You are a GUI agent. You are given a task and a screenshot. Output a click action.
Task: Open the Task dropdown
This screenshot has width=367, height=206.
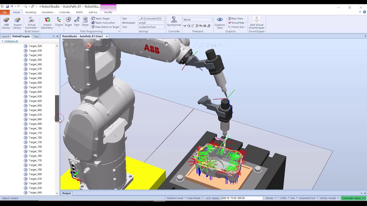[152, 19]
